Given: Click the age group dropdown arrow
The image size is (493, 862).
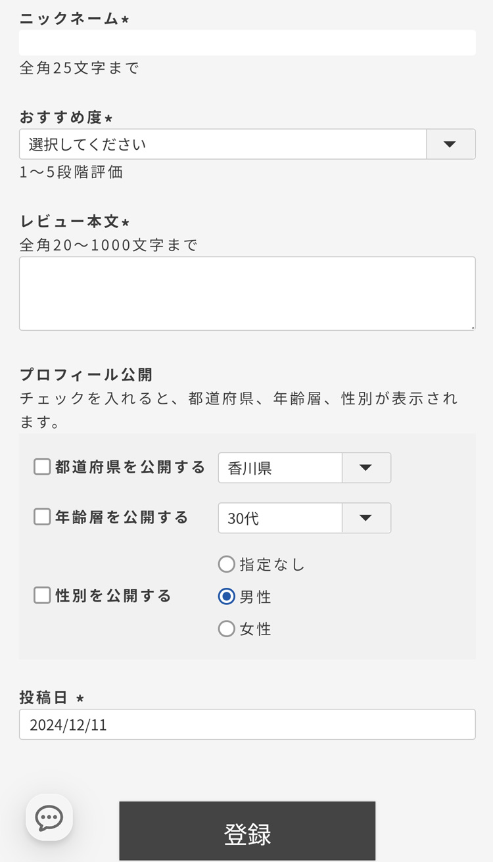Looking at the screenshot, I should [366, 517].
